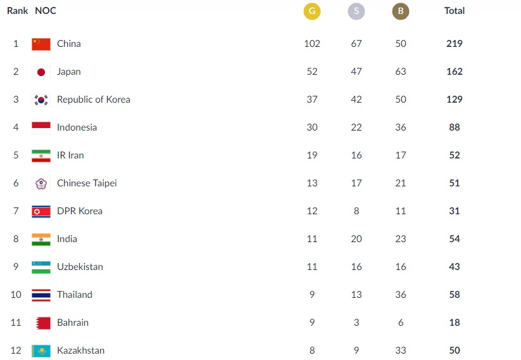Click the Indonesia flag icon
This screenshot has height=360, width=521.
point(41,127)
